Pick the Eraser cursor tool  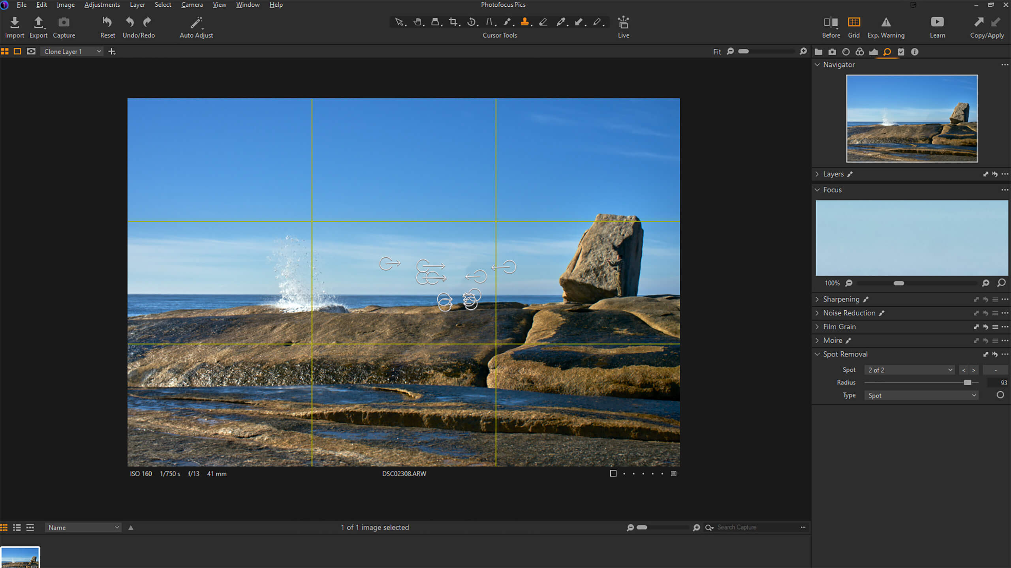click(x=543, y=22)
